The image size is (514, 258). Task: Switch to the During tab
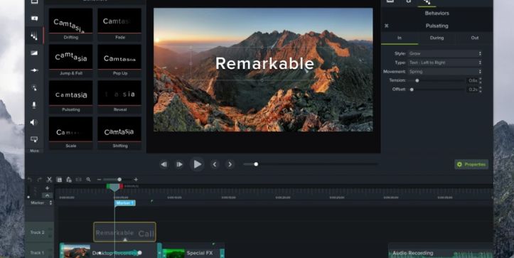point(437,38)
